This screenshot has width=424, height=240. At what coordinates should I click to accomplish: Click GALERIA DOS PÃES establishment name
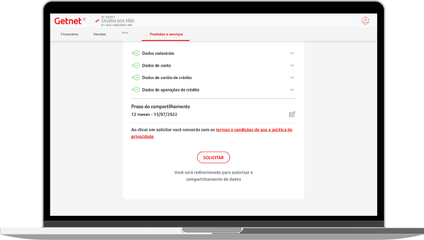click(x=118, y=21)
